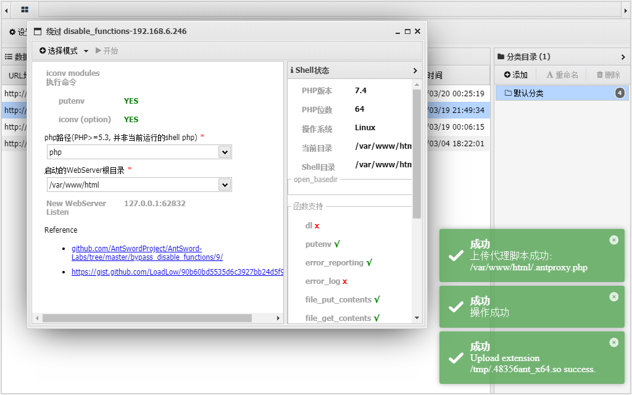Click the Shell状态 scrollbar down arrow
Screen dimensions: 632x395
417,318
